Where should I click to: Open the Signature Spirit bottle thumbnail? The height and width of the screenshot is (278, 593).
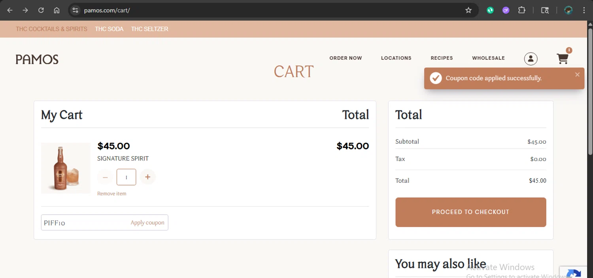tap(66, 168)
